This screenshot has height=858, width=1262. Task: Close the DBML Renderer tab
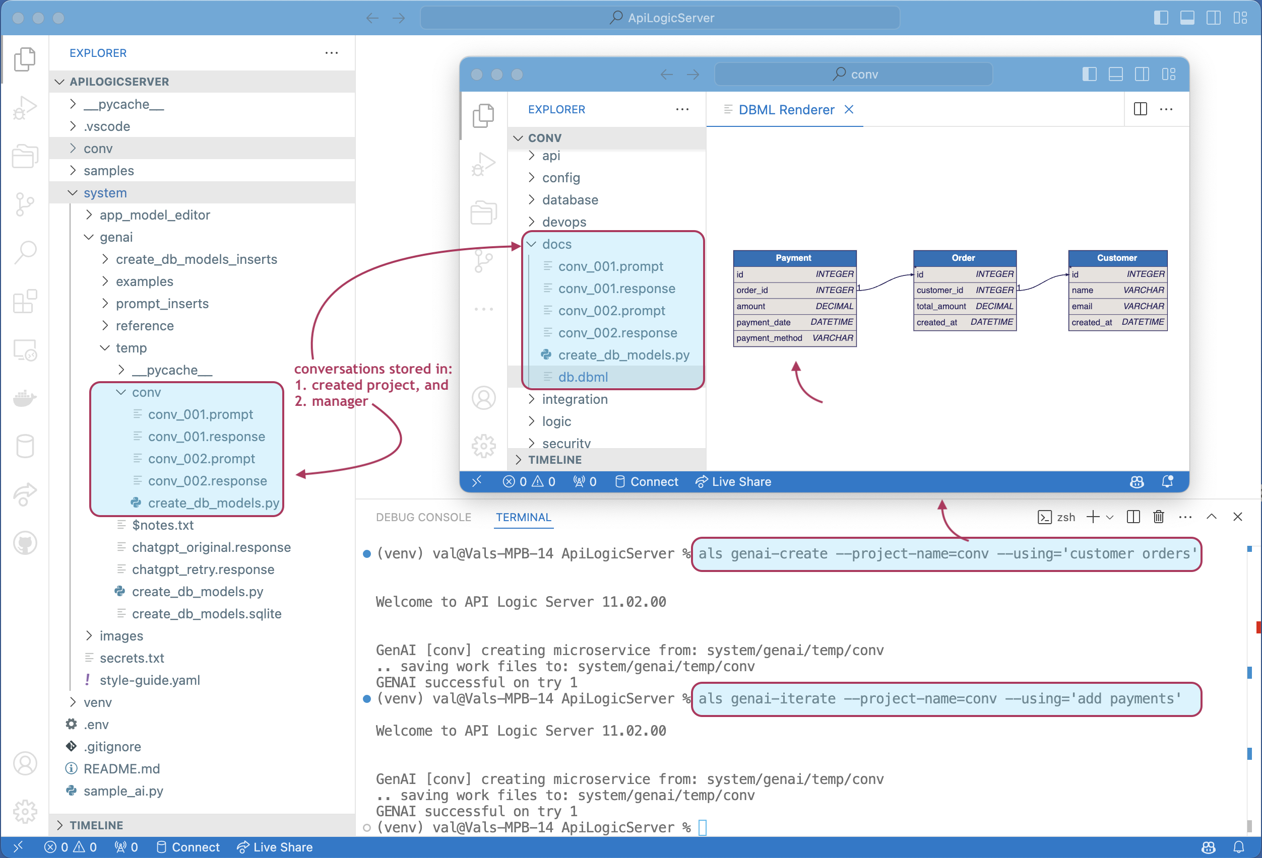[849, 110]
